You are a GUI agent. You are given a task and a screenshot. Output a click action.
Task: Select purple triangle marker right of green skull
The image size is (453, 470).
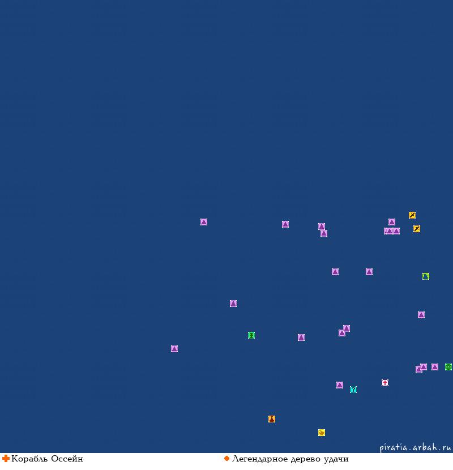tap(301, 337)
